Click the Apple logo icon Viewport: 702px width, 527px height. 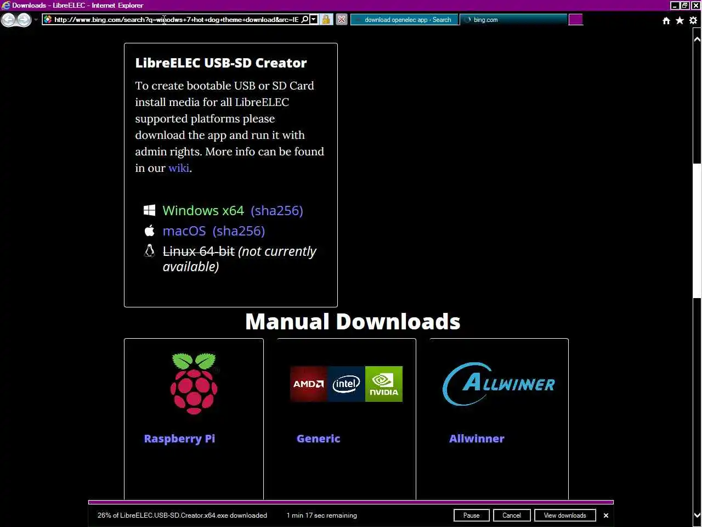click(149, 231)
